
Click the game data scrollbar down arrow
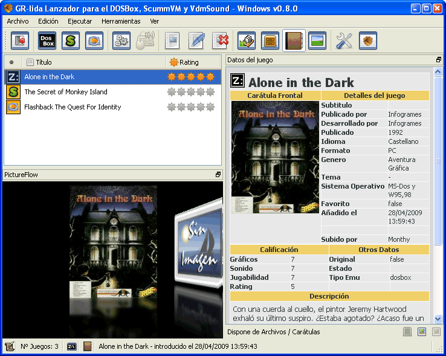tap(438, 319)
